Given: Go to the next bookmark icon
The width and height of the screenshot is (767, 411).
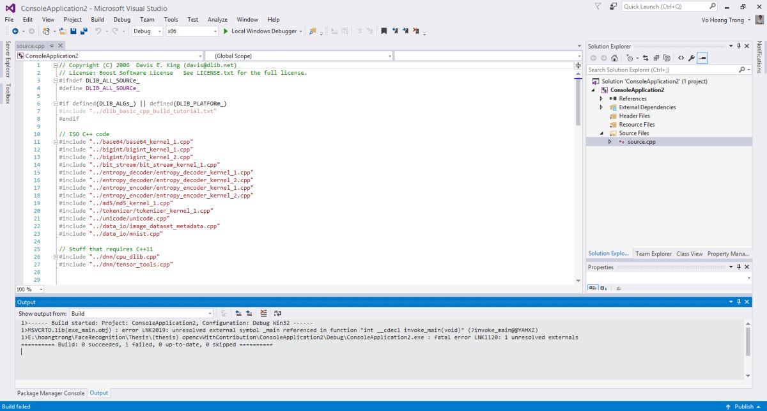Looking at the screenshot, I should click(405, 31).
